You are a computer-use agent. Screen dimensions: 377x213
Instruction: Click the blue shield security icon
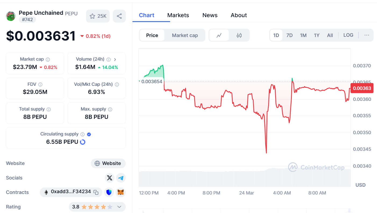pyautogui.click(x=109, y=192)
